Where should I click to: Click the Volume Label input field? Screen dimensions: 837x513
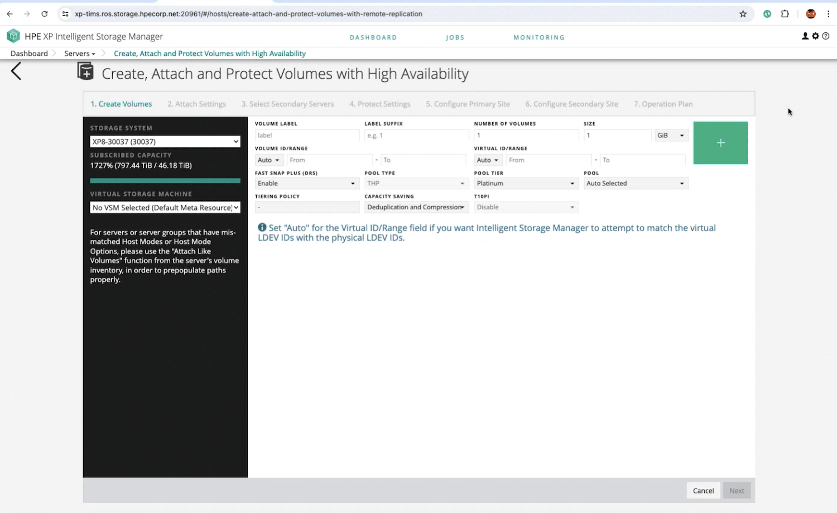(x=307, y=135)
